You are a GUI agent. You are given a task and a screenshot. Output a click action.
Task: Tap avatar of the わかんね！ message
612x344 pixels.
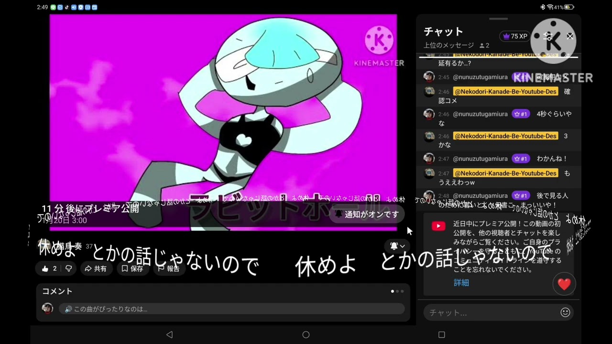[x=429, y=158]
